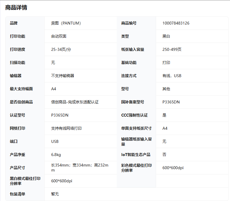Select the 网络打印 label
Screen dimensions: 230x201
(x=17, y=128)
